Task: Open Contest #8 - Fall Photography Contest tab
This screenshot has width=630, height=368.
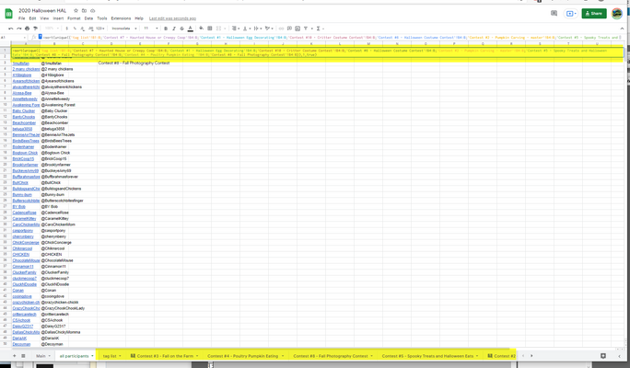Action: pyautogui.click(x=332, y=356)
